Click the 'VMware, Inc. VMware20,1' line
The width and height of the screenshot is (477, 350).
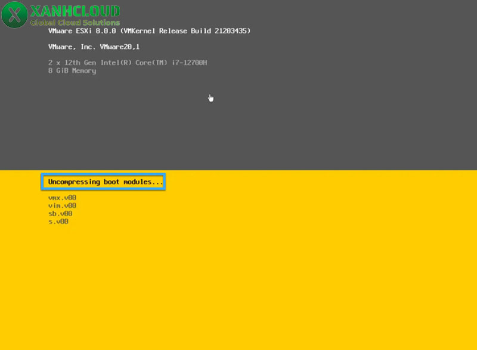point(94,47)
